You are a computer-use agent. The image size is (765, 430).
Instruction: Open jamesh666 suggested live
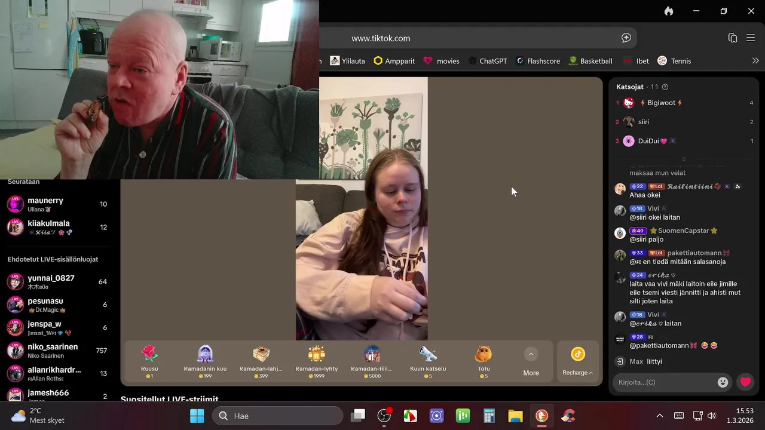pyautogui.click(x=57, y=395)
